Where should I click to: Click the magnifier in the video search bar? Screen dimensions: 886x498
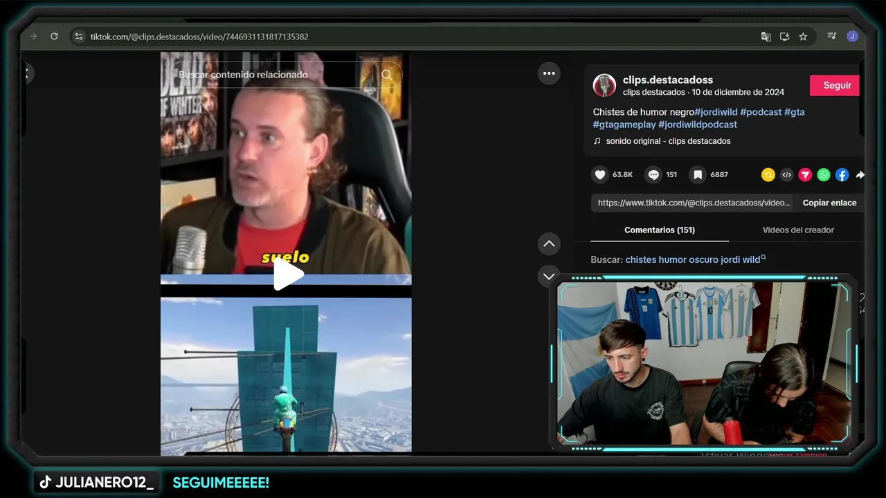[x=387, y=75]
